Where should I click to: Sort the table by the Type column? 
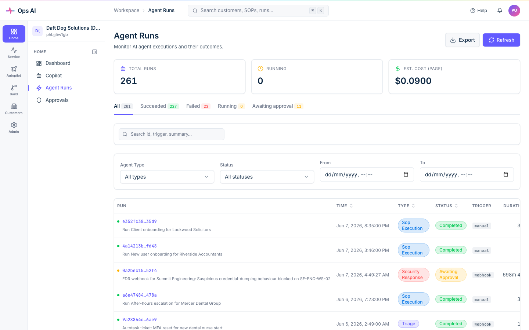(x=406, y=206)
